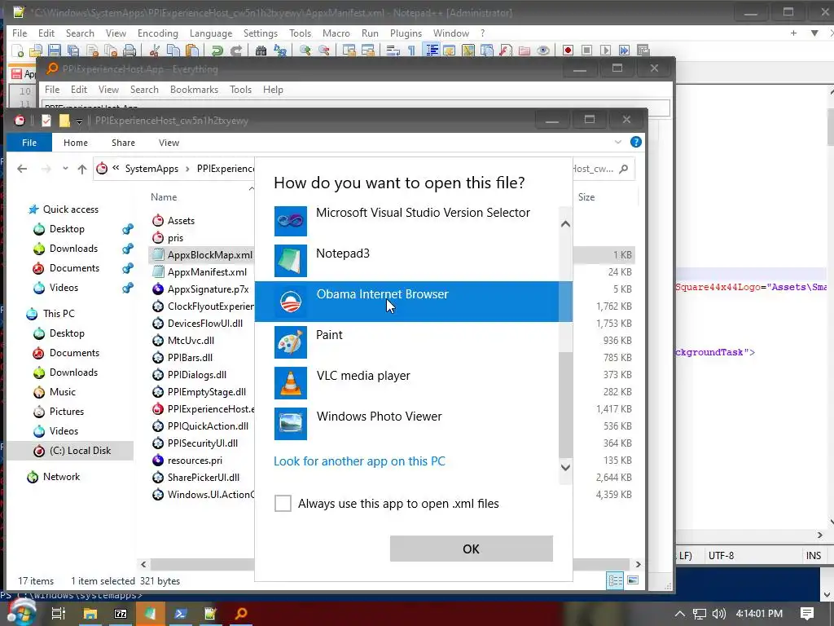Click Notepad++ Save toolbar icon
The image size is (834, 626).
coord(55,51)
